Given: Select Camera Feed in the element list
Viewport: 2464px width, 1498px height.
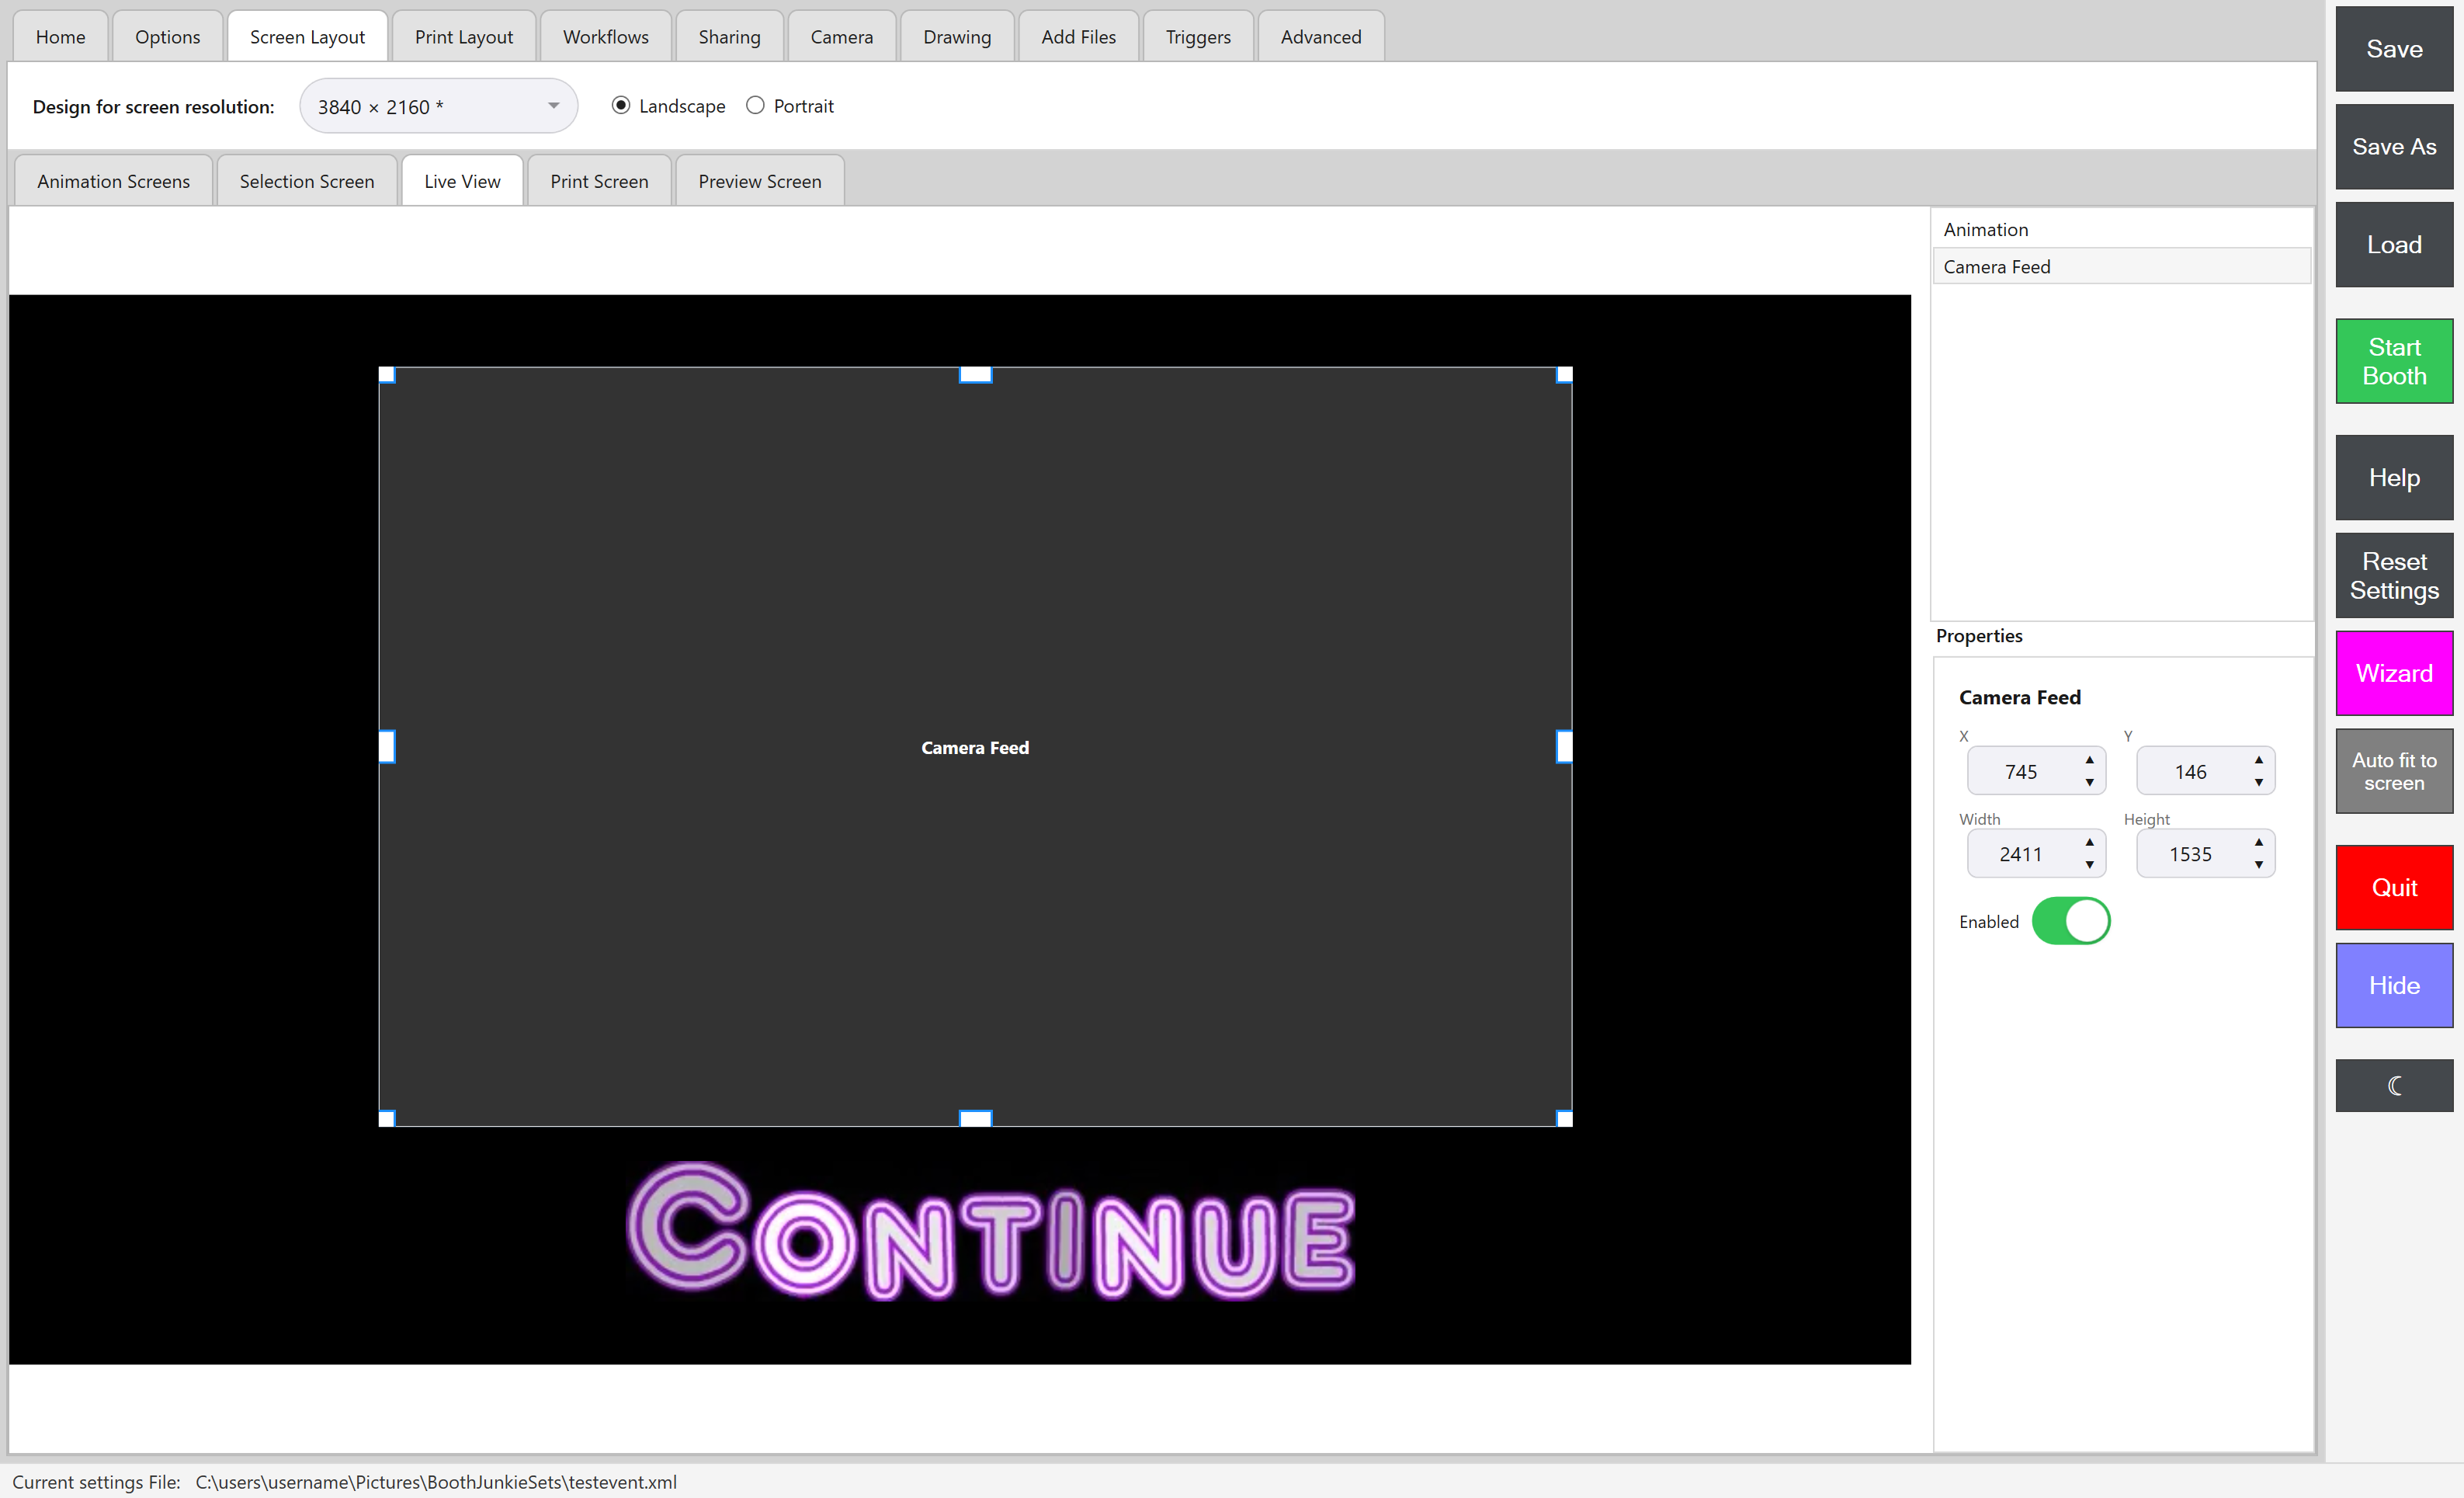Looking at the screenshot, I should coord(2121,266).
